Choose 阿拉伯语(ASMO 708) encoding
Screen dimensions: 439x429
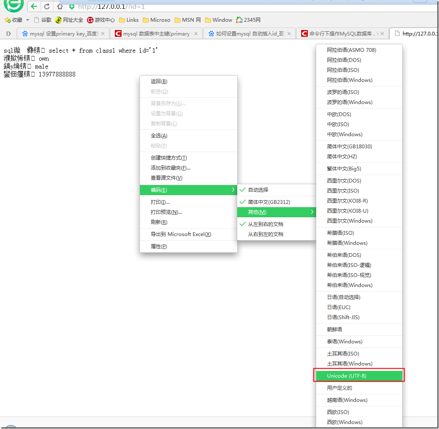(x=359, y=50)
